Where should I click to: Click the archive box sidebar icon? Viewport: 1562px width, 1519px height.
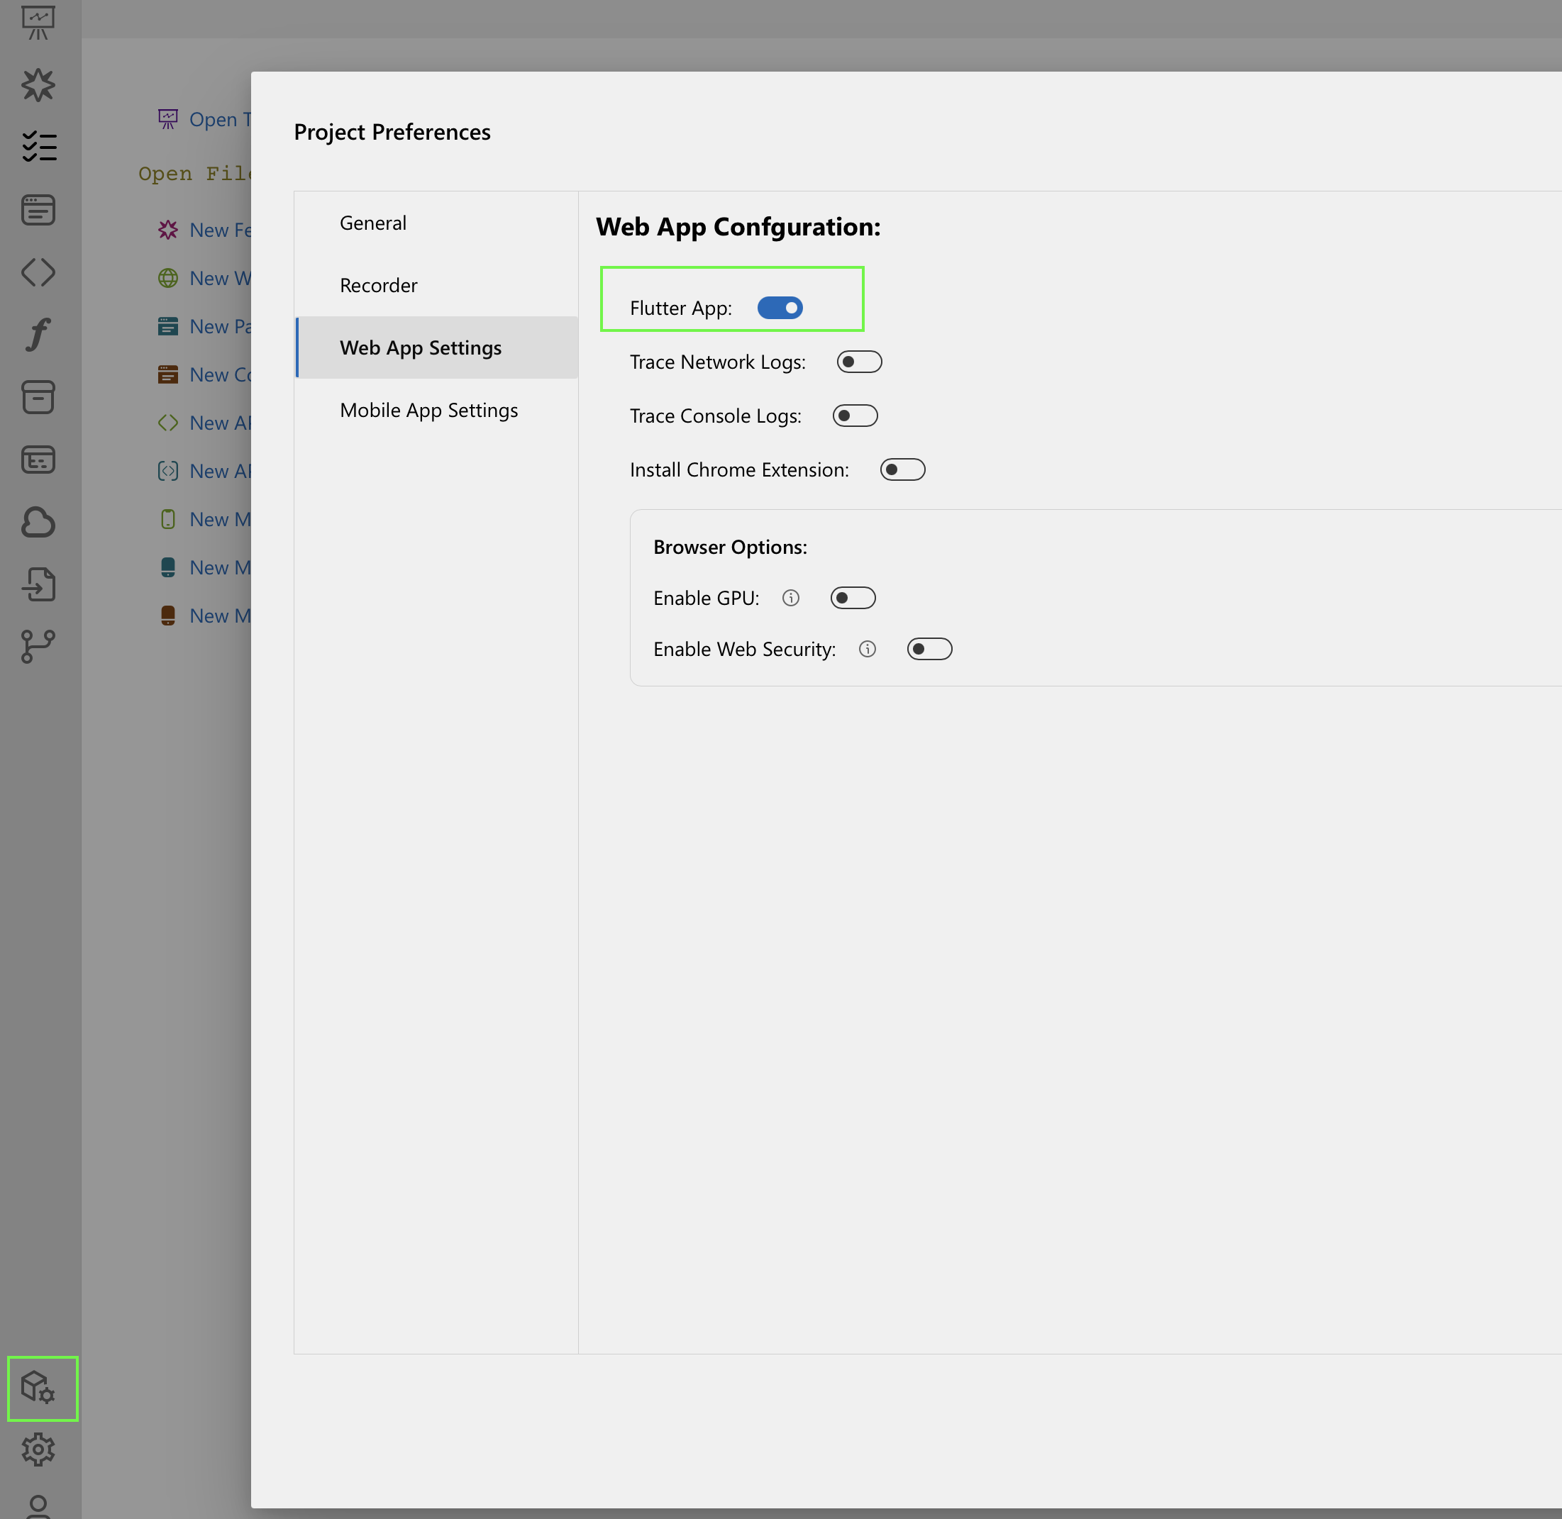click(38, 397)
